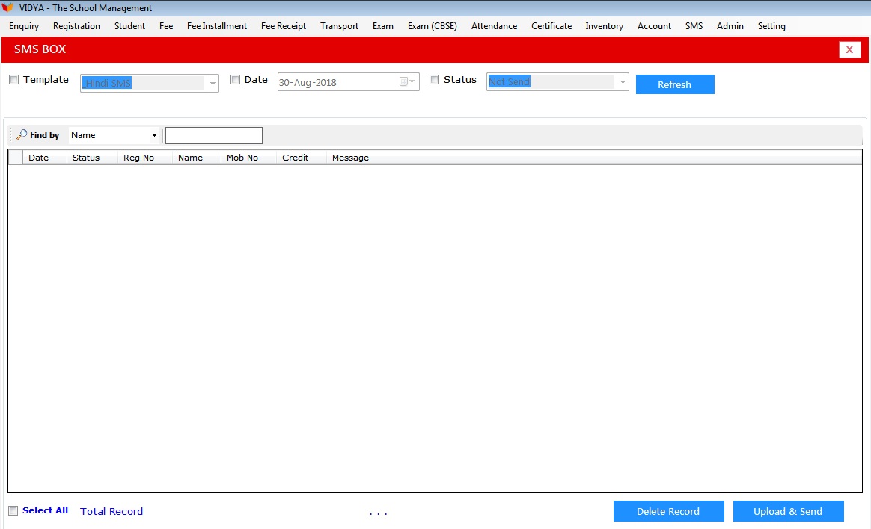
Task: Open the Inventory menu
Action: pos(604,26)
